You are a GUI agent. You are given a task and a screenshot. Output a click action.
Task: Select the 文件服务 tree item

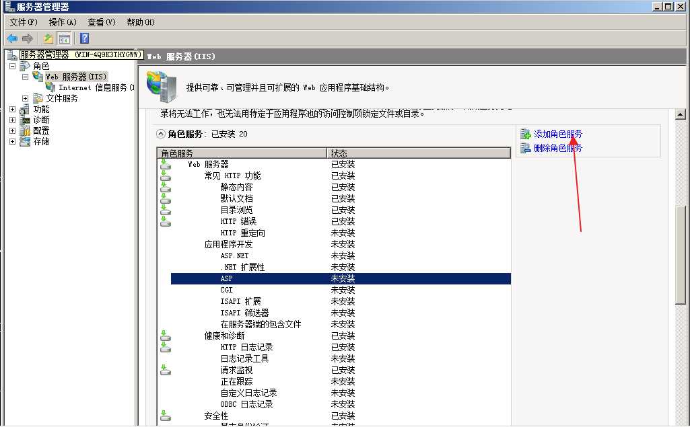(x=62, y=98)
